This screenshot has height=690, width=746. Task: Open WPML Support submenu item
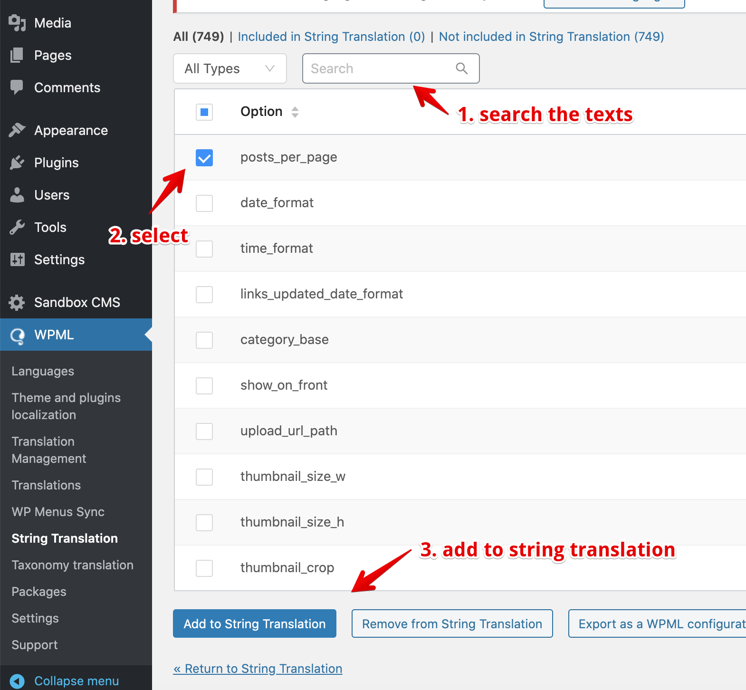[x=35, y=645]
